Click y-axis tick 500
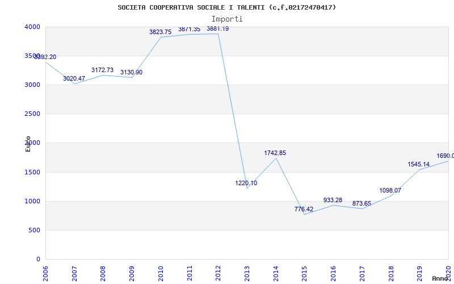454x284 pixels. pyautogui.click(x=36, y=231)
